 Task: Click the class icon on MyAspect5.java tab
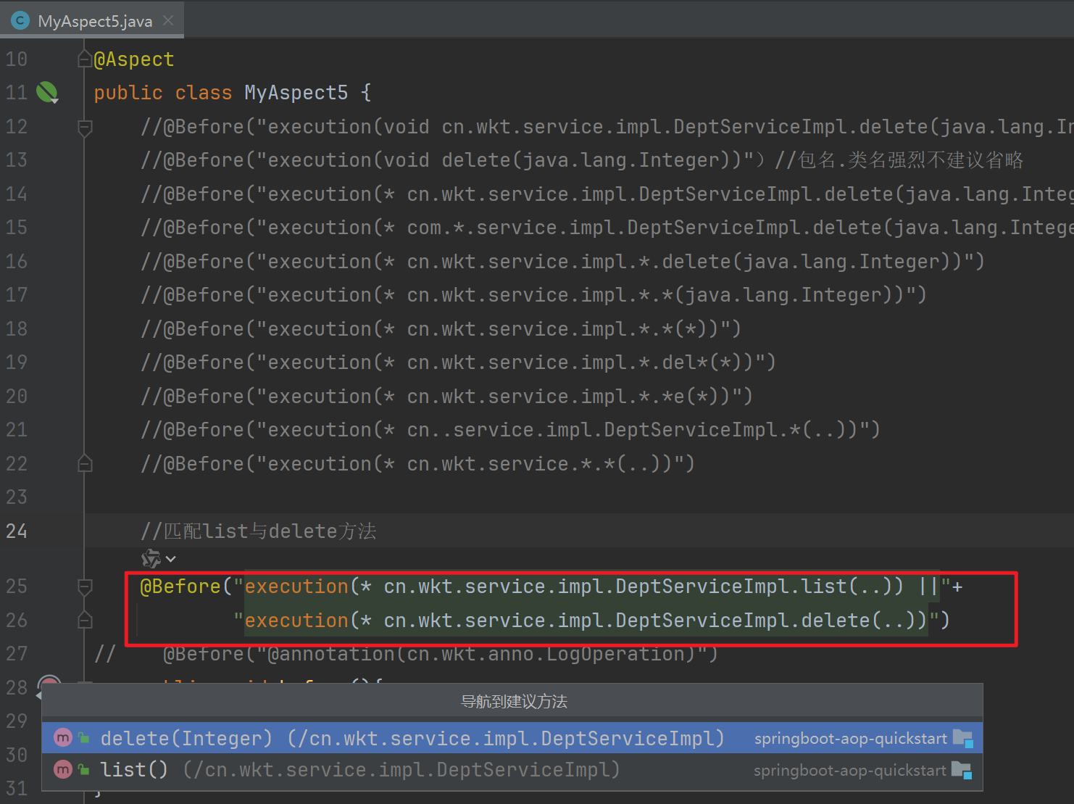(20, 21)
